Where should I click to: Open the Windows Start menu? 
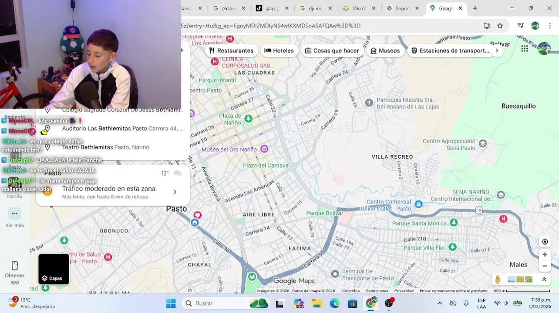[171, 303]
